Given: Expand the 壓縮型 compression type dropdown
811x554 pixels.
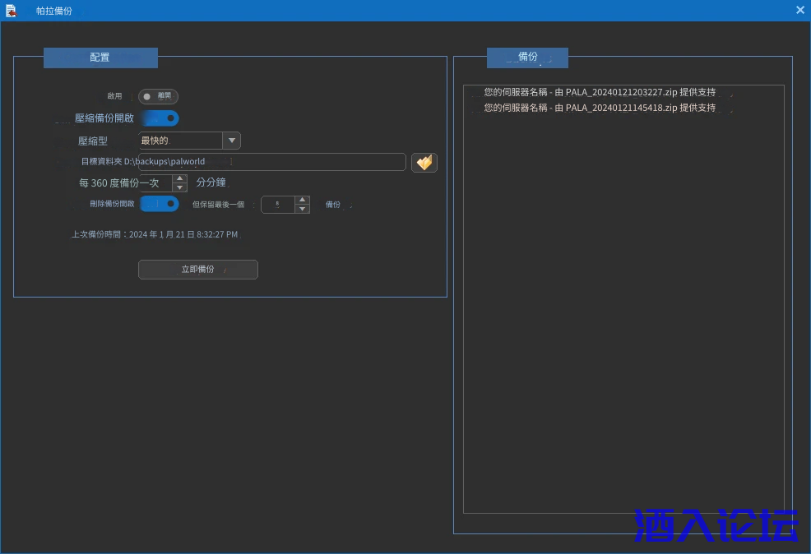Looking at the screenshot, I should click(x=232, y=141).
